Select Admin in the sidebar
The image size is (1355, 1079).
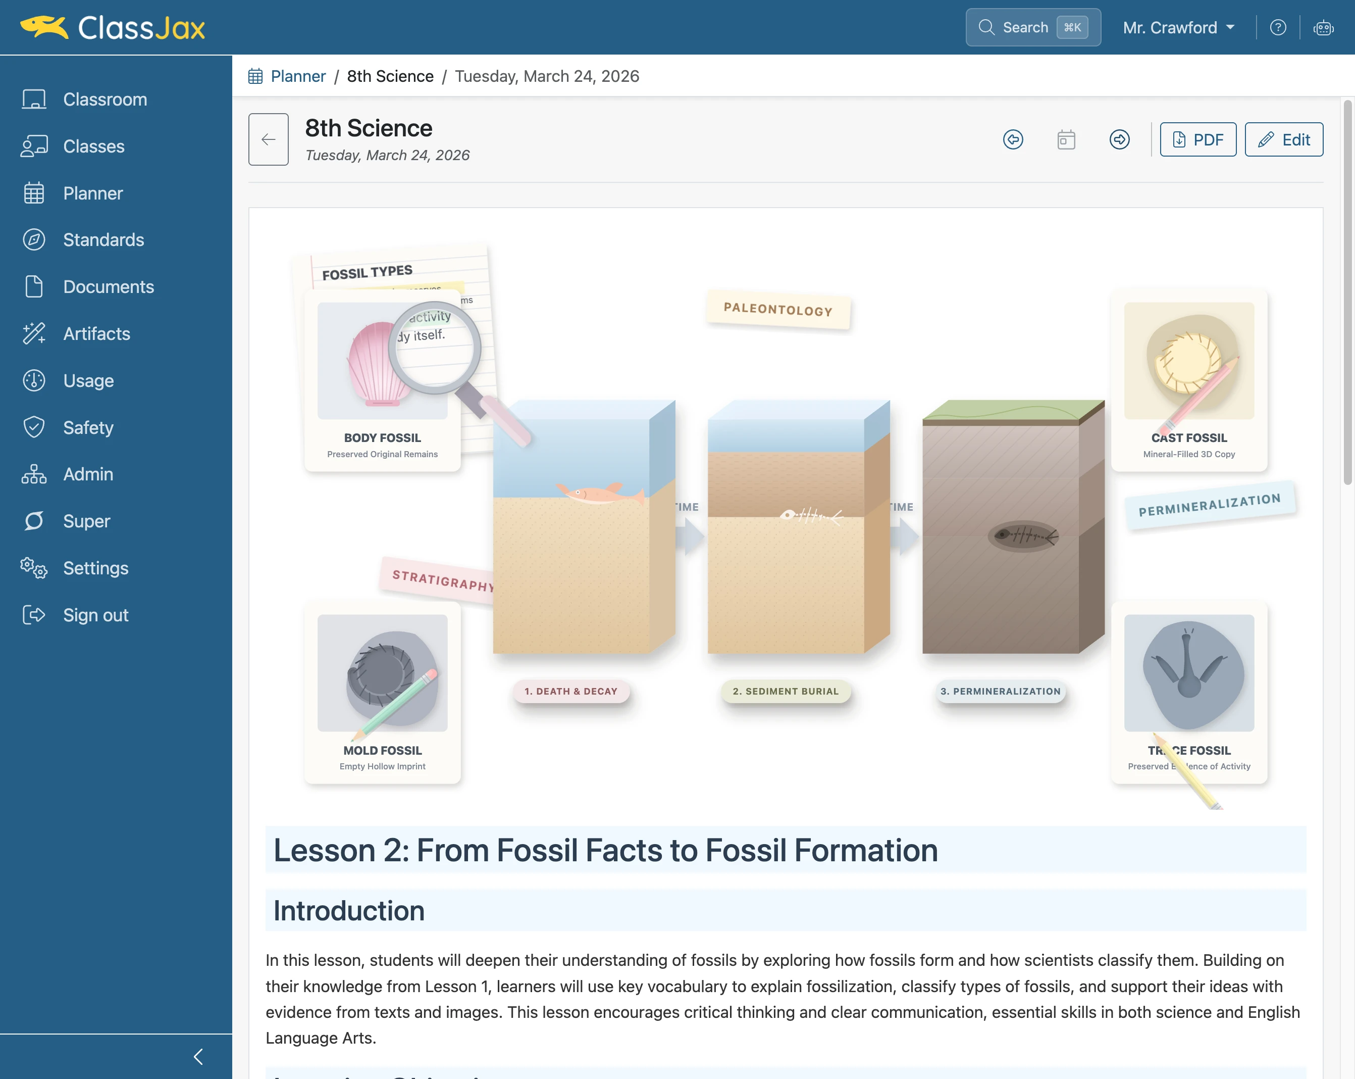click(89, 474)
